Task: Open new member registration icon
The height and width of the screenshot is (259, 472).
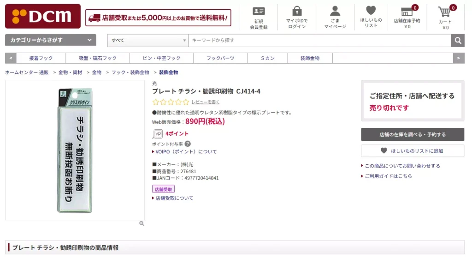Action: tap(259, 12)
